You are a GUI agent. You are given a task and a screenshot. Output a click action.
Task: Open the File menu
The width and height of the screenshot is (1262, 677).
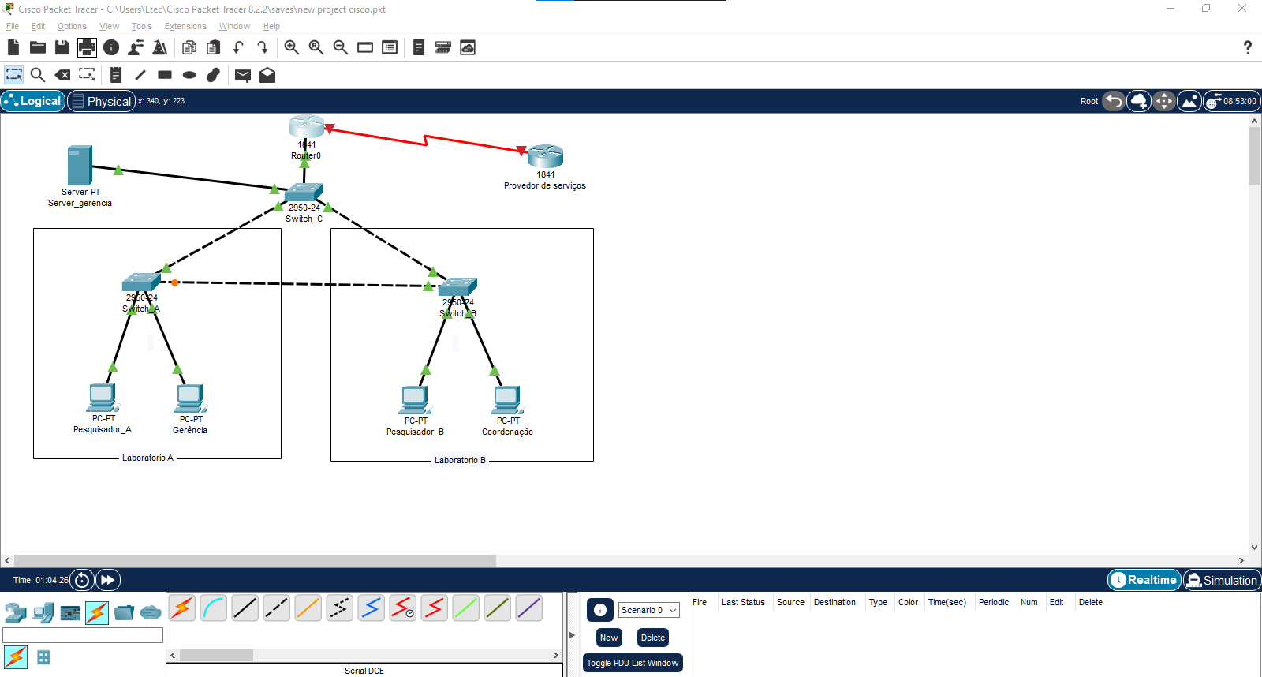coord(13,26)
